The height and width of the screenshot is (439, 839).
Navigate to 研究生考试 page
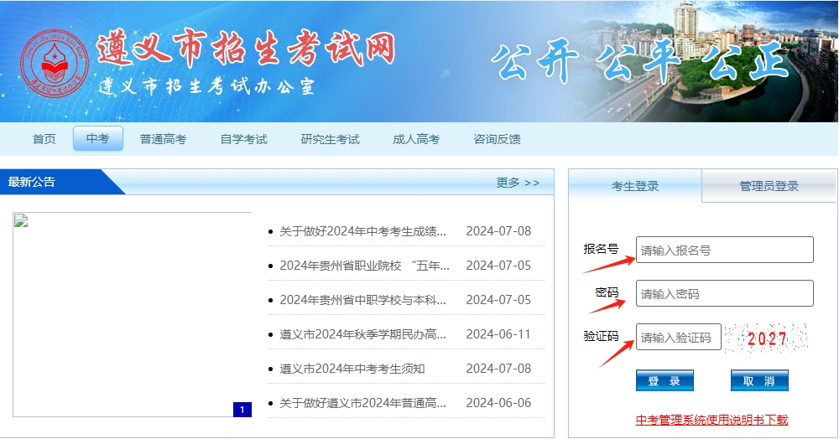[x=330, y=139]
